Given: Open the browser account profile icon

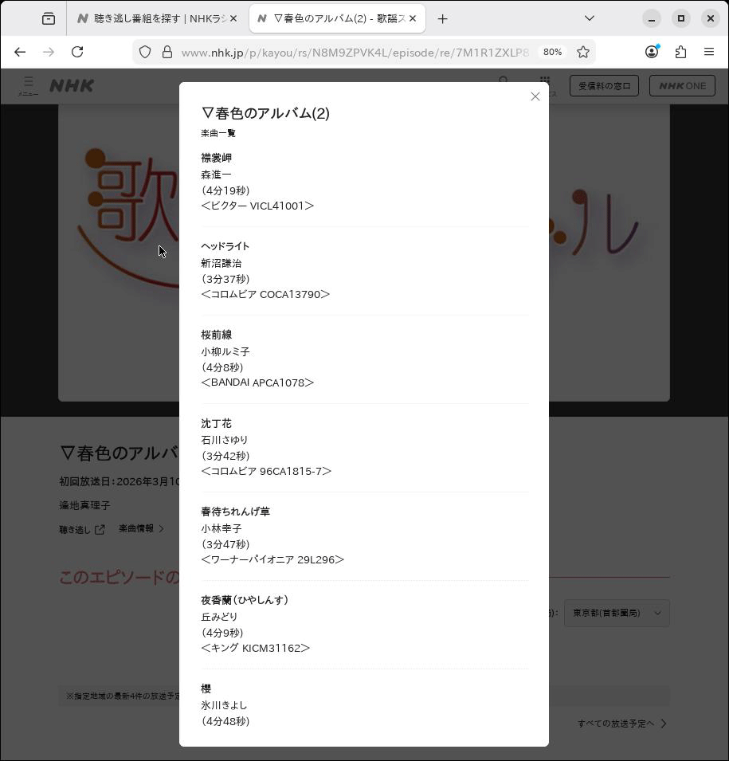Looking at the screenshot, I should [652, 51].
